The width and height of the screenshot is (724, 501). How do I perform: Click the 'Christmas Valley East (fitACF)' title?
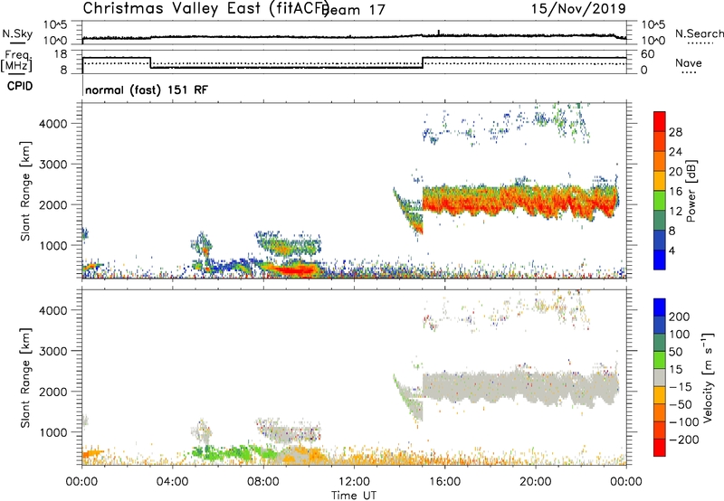click(205, 8)
